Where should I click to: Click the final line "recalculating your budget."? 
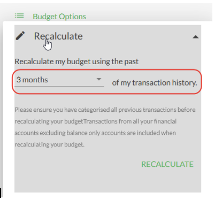(50, 144)
